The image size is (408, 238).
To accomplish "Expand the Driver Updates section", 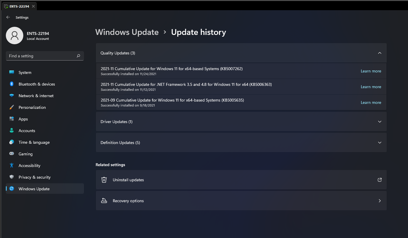I will [x=380, y=122].
